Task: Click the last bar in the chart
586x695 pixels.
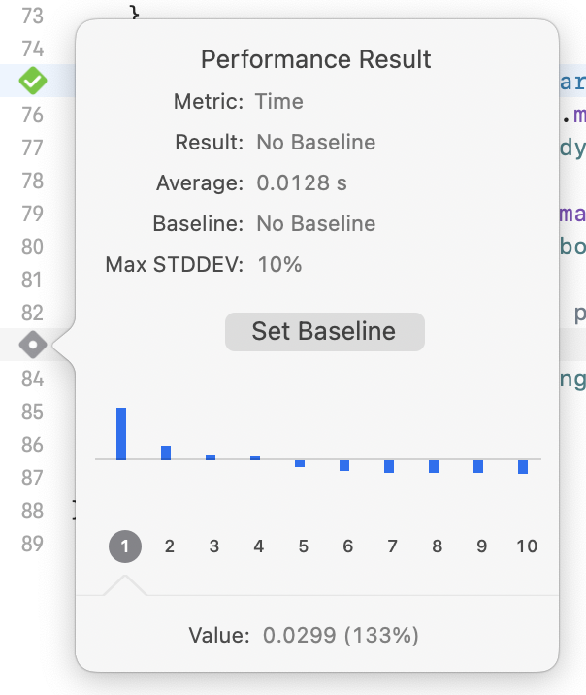Action: [x=523, y=466]
